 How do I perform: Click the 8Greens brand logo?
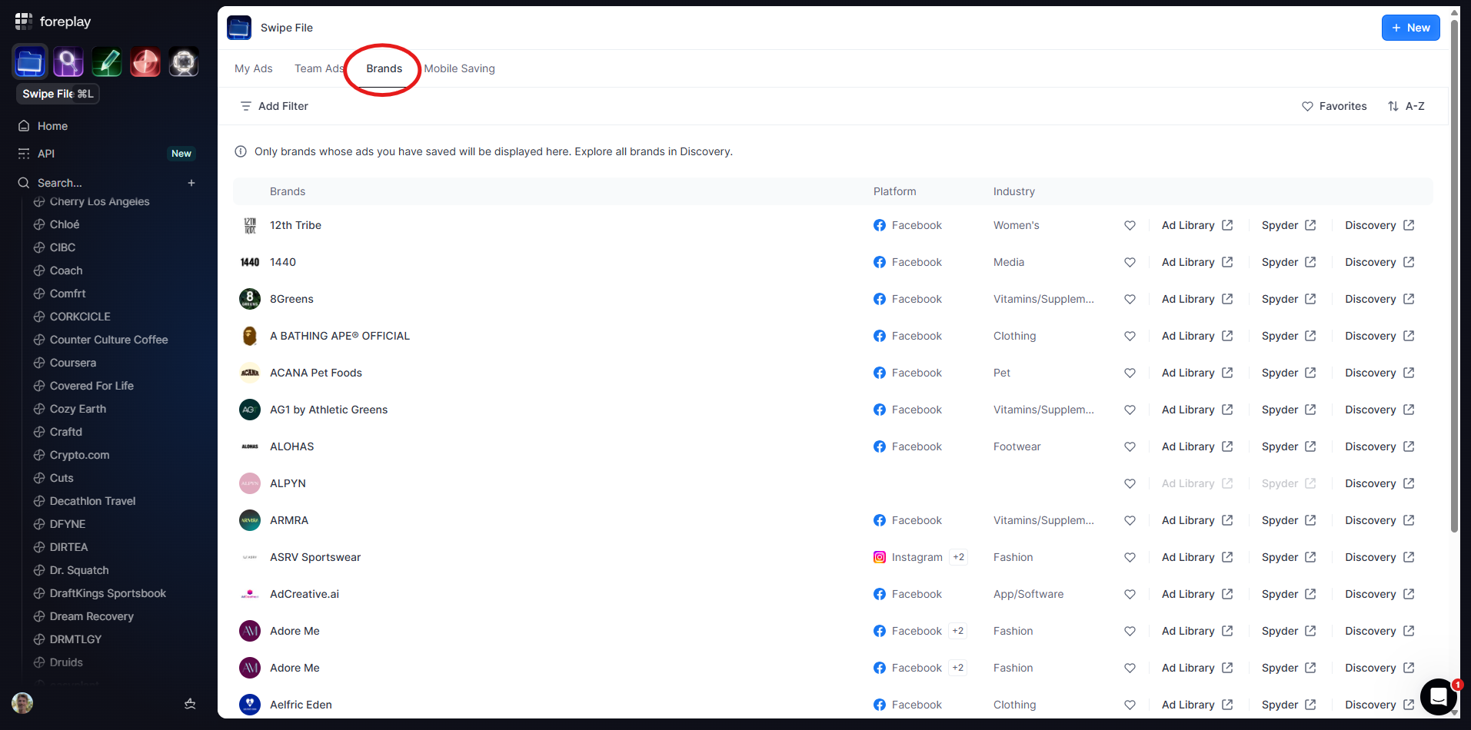(x=250, y=299)
